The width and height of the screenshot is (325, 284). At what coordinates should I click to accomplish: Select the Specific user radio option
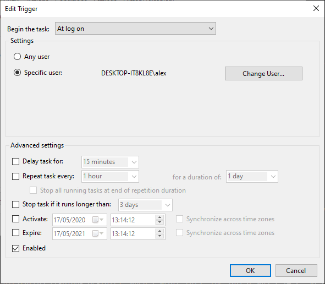point(17,73)
